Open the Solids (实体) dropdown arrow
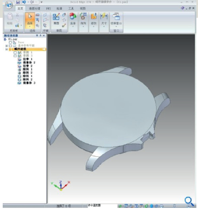198x209 pixels. pyautogui.click(x=73, y=26)
